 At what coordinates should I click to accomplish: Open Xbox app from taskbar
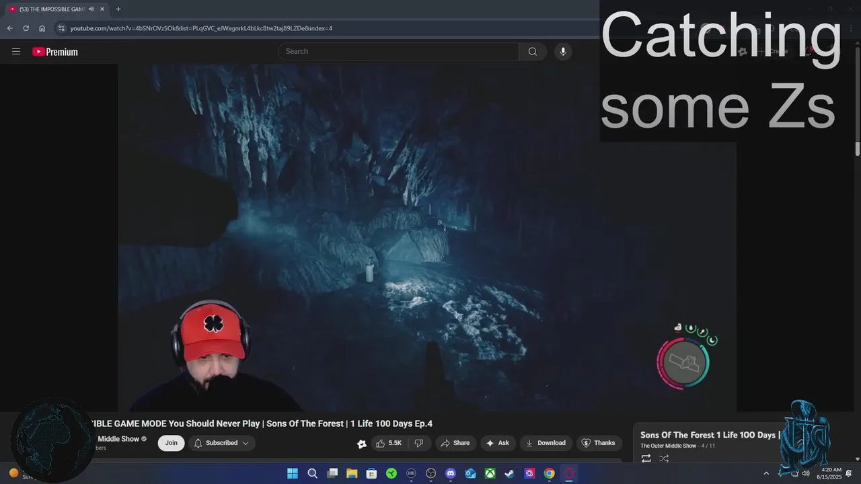[490, 473]
